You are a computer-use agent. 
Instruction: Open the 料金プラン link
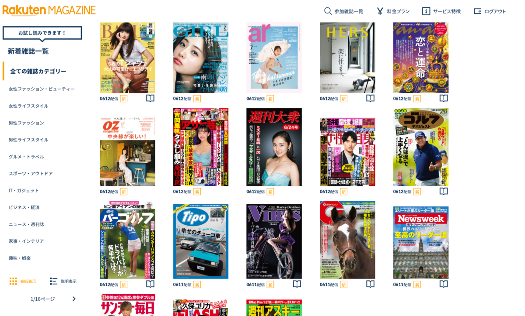pos(398,11)
